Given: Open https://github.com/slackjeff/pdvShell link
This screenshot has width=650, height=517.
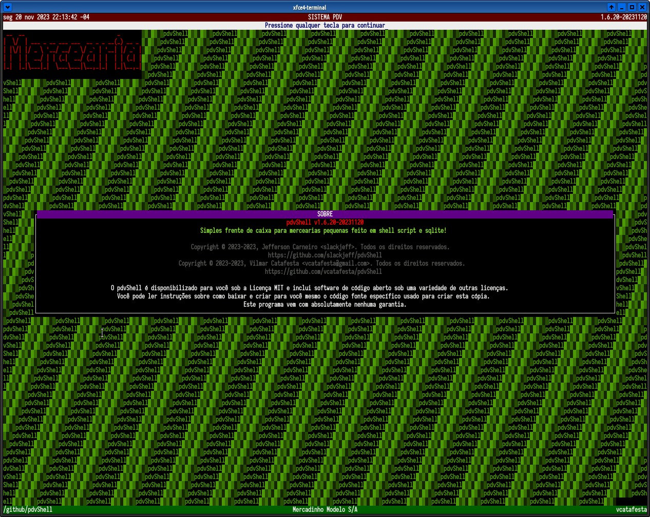Looking at the screenshot, I should pos(325,255).
